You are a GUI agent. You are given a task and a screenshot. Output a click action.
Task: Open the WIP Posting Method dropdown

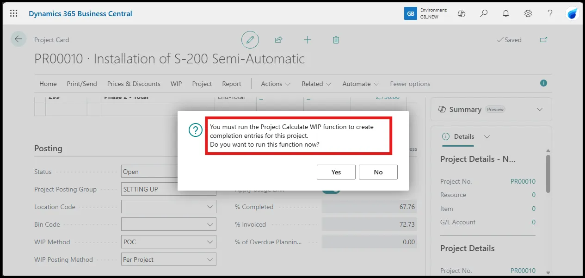click(210, 259)
